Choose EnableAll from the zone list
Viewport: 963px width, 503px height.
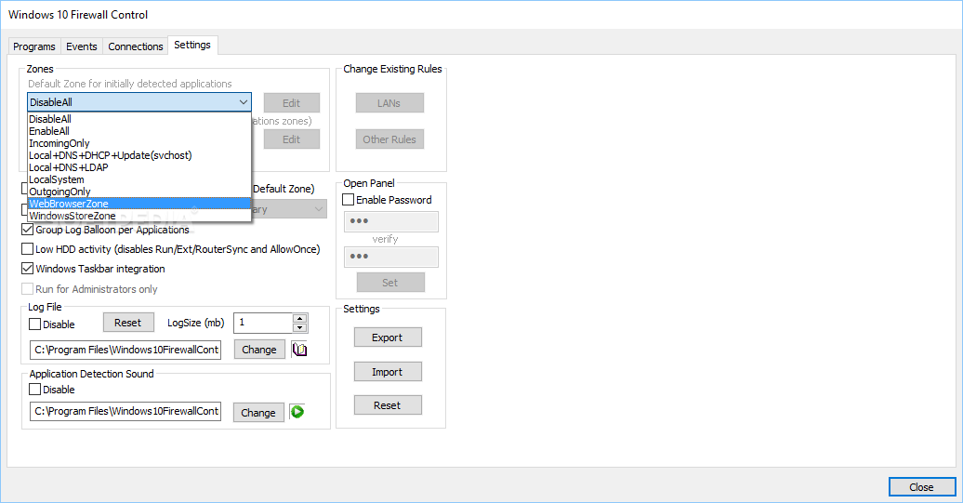(x=139, y=131)
